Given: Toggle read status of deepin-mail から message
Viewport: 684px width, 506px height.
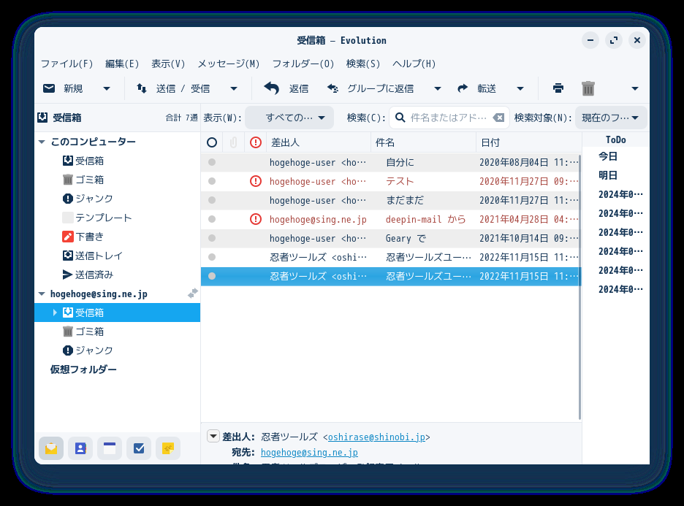Looking at the screenshot, I should [x=212, y=219].
